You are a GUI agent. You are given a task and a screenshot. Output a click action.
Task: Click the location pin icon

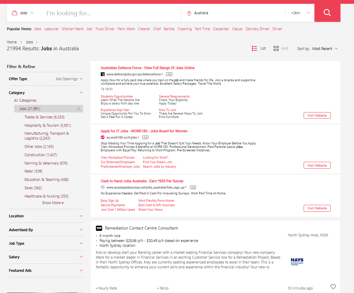[189, 13]
